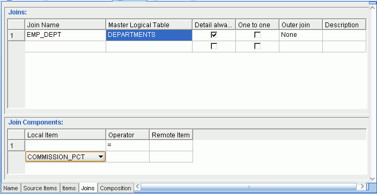Click the empty Outer join cell below None
The width and height of the screenshot is (377, 194).
(x=301, y=46)
